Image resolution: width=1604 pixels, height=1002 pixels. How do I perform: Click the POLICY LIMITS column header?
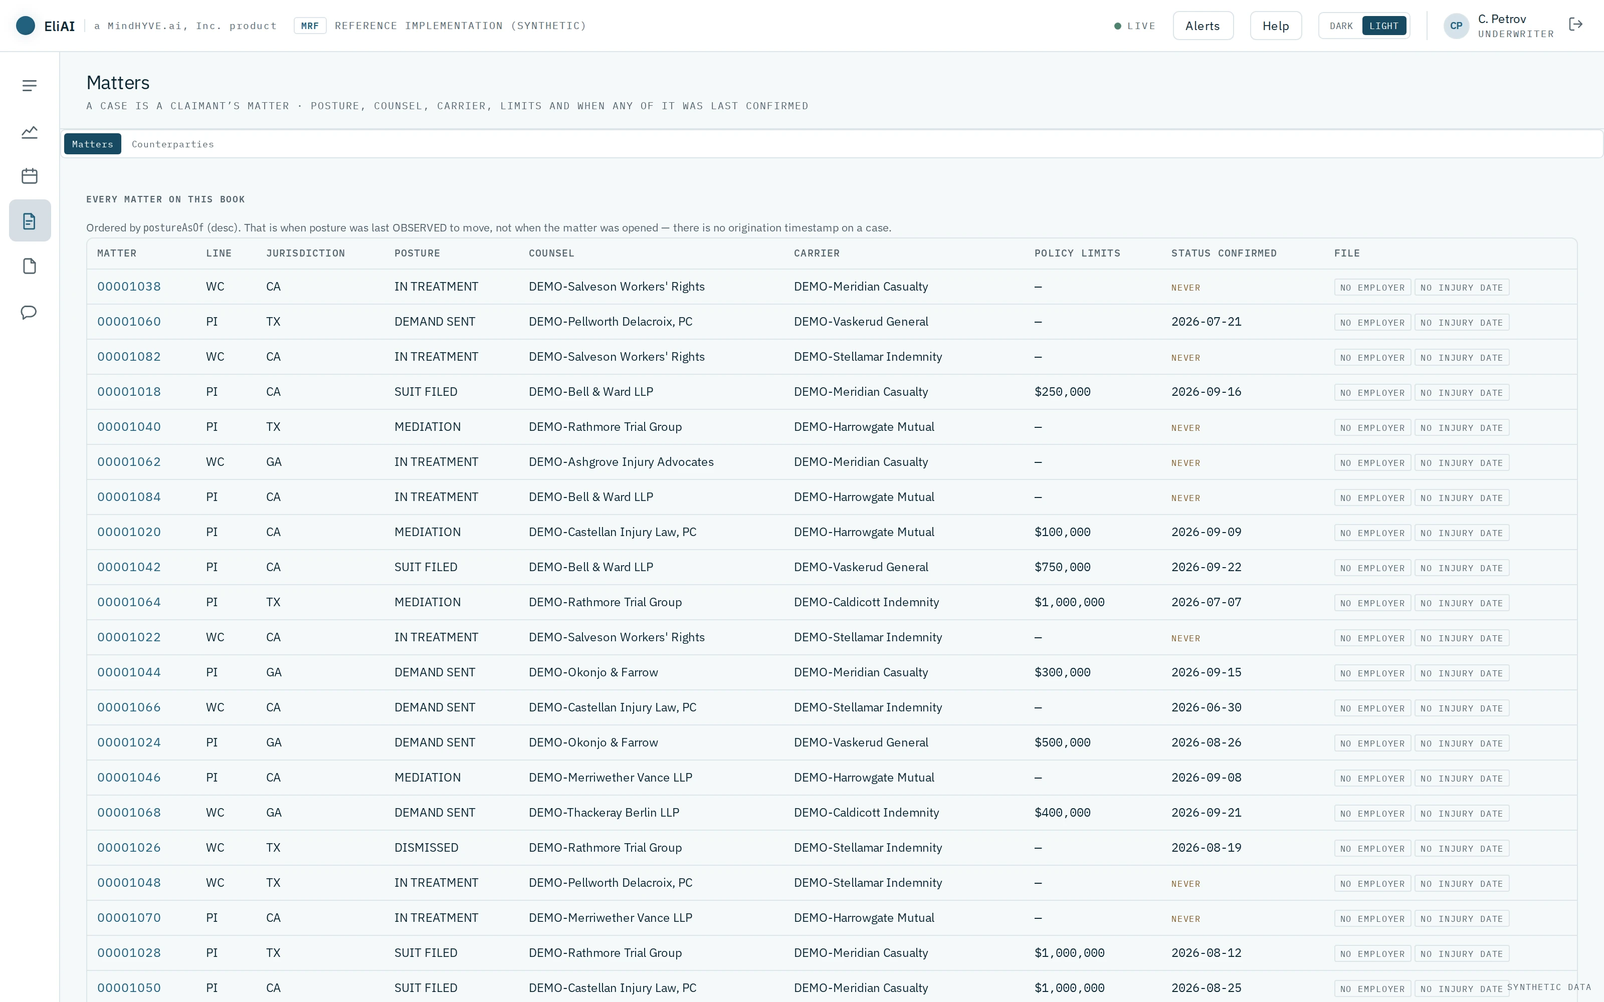pyautogui.click(x=1077, y=253)
